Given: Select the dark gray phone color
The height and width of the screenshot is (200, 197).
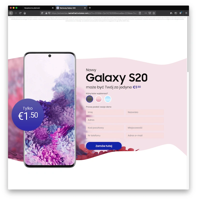Looking at the screenshot, I should click(x=89, y=99).
